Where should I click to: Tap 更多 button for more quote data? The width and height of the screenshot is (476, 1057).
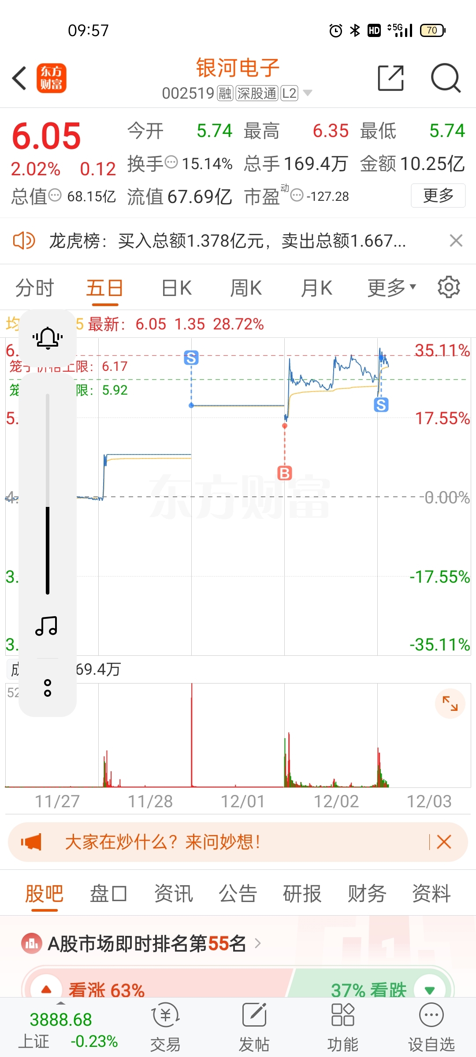tap(438, 196)
